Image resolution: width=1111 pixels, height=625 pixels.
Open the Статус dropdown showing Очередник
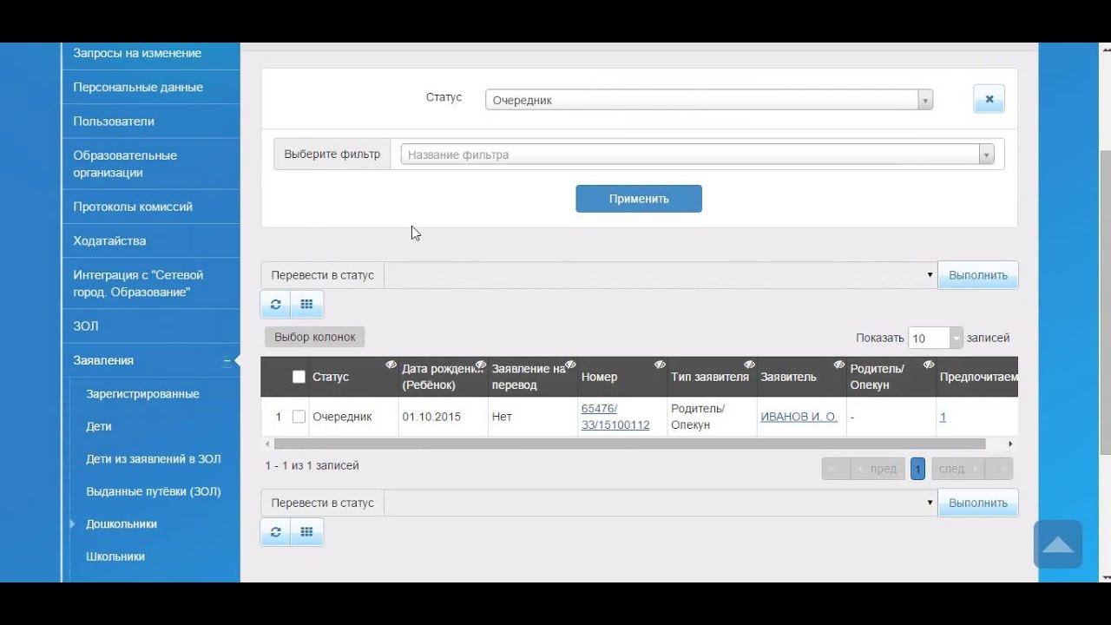pyautogui.click(x=709, y=100)
